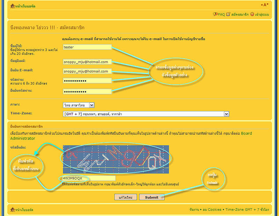This screenshot has height=216, width=279.
Task: Open the top หน้าเว็บบอร์ด board index link
Action: click(x=25, y=6)
